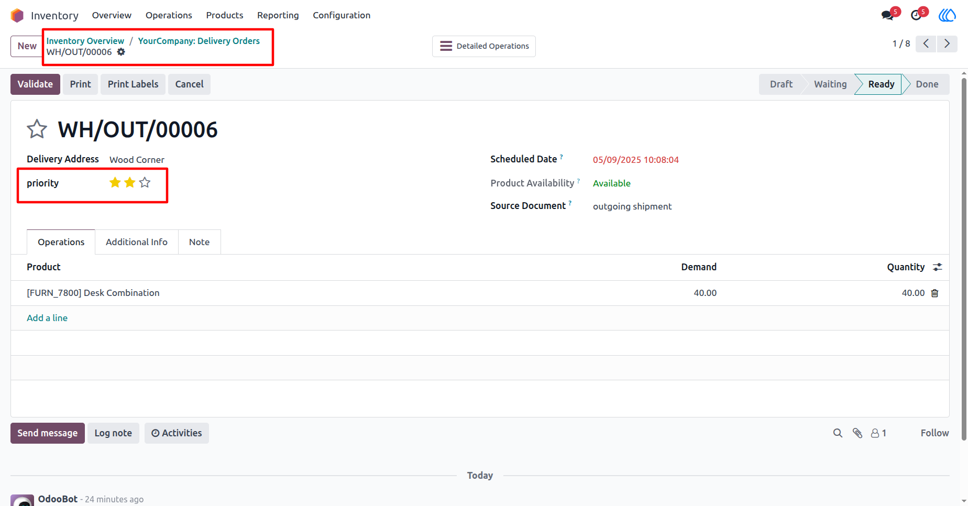968x506 pixels.
Task: Select the Done stage in the status bar
Action: [x=927, y=84]
